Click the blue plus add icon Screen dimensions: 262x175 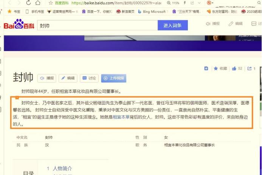coord(206,68)
